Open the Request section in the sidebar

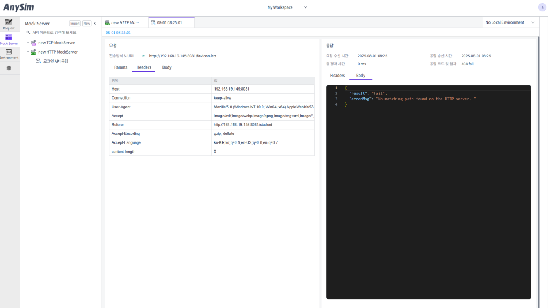tap(9, 24)
